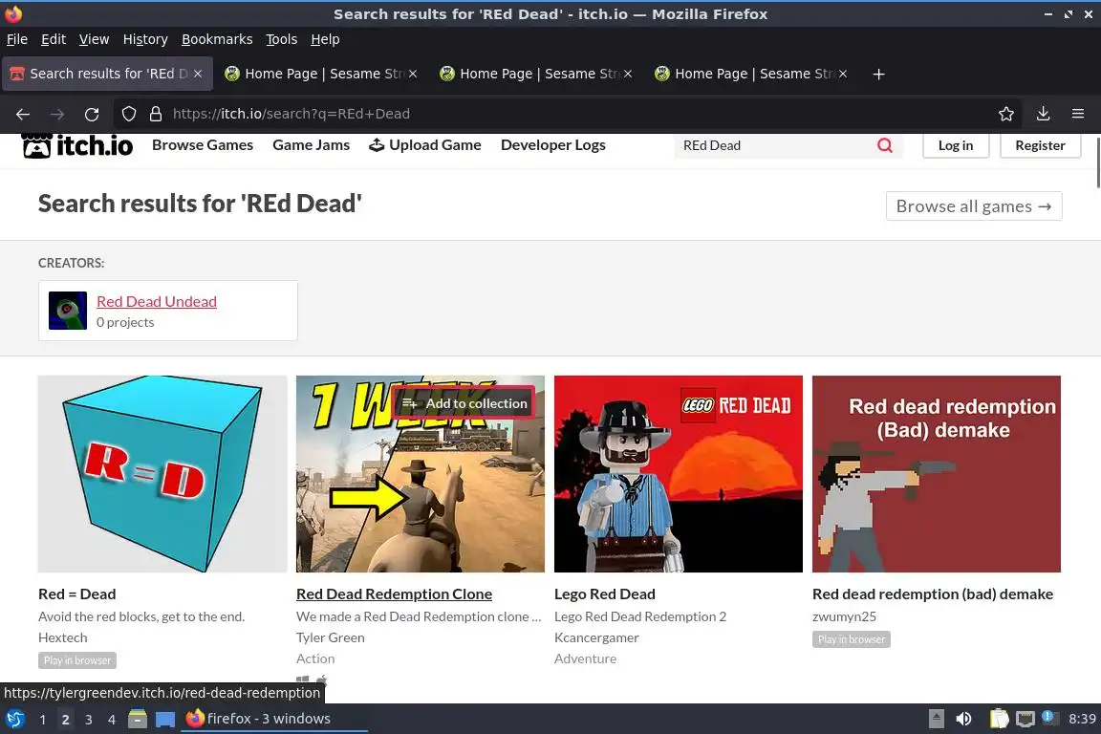Click the Log in button
The height and width of the screenshot is (734, 1101).
(956, 145)
